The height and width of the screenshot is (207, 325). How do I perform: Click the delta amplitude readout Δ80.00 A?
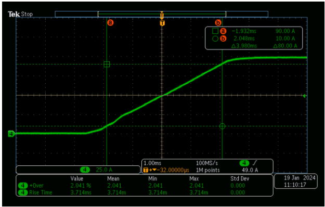pyautogui.click(x=285, y=46)
